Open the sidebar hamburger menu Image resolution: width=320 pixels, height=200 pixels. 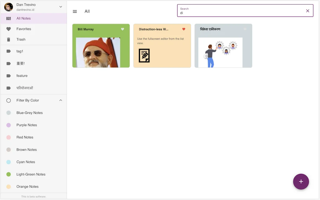click(75, 11)
